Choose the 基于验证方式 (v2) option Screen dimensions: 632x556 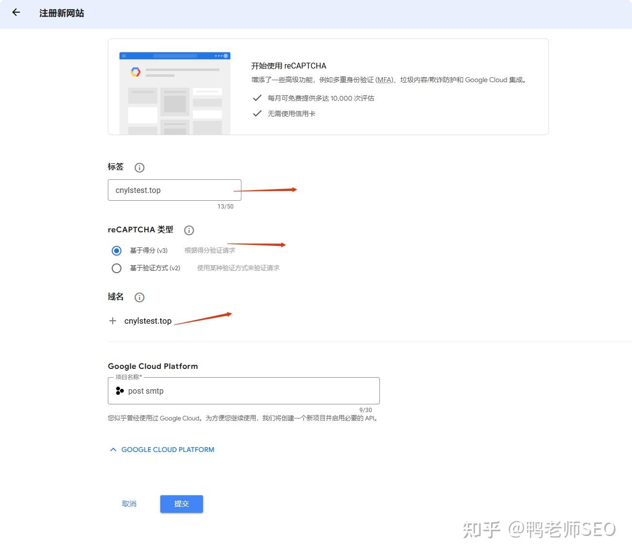[117, 268]
